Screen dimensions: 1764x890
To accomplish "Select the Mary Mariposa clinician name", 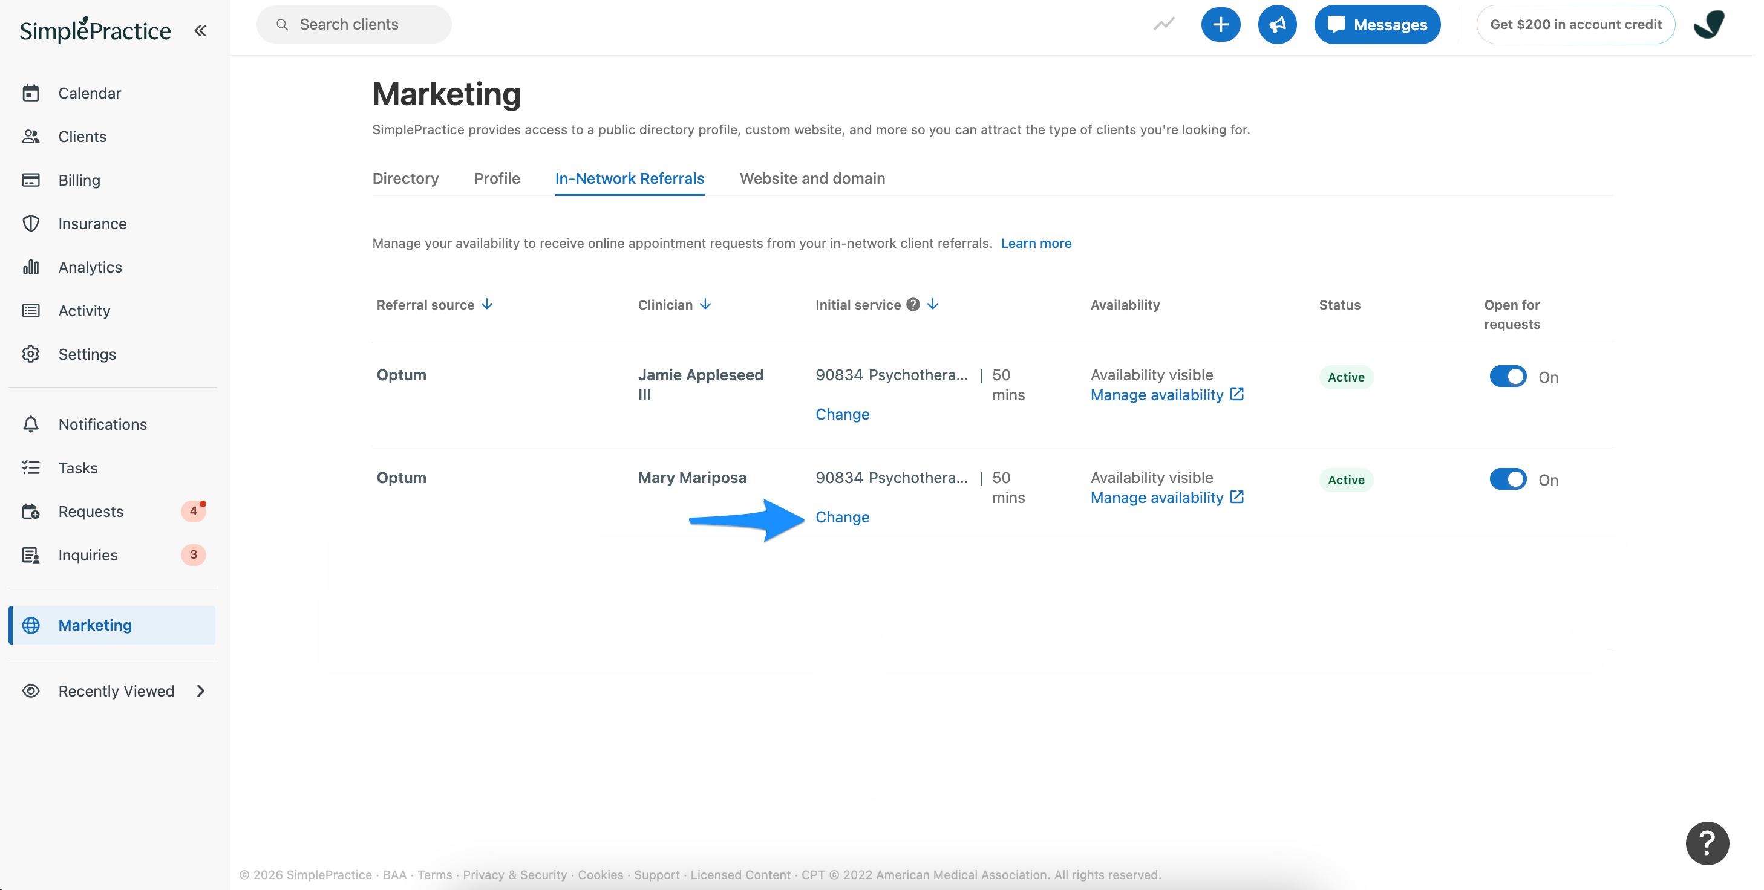I will (692, 478).
